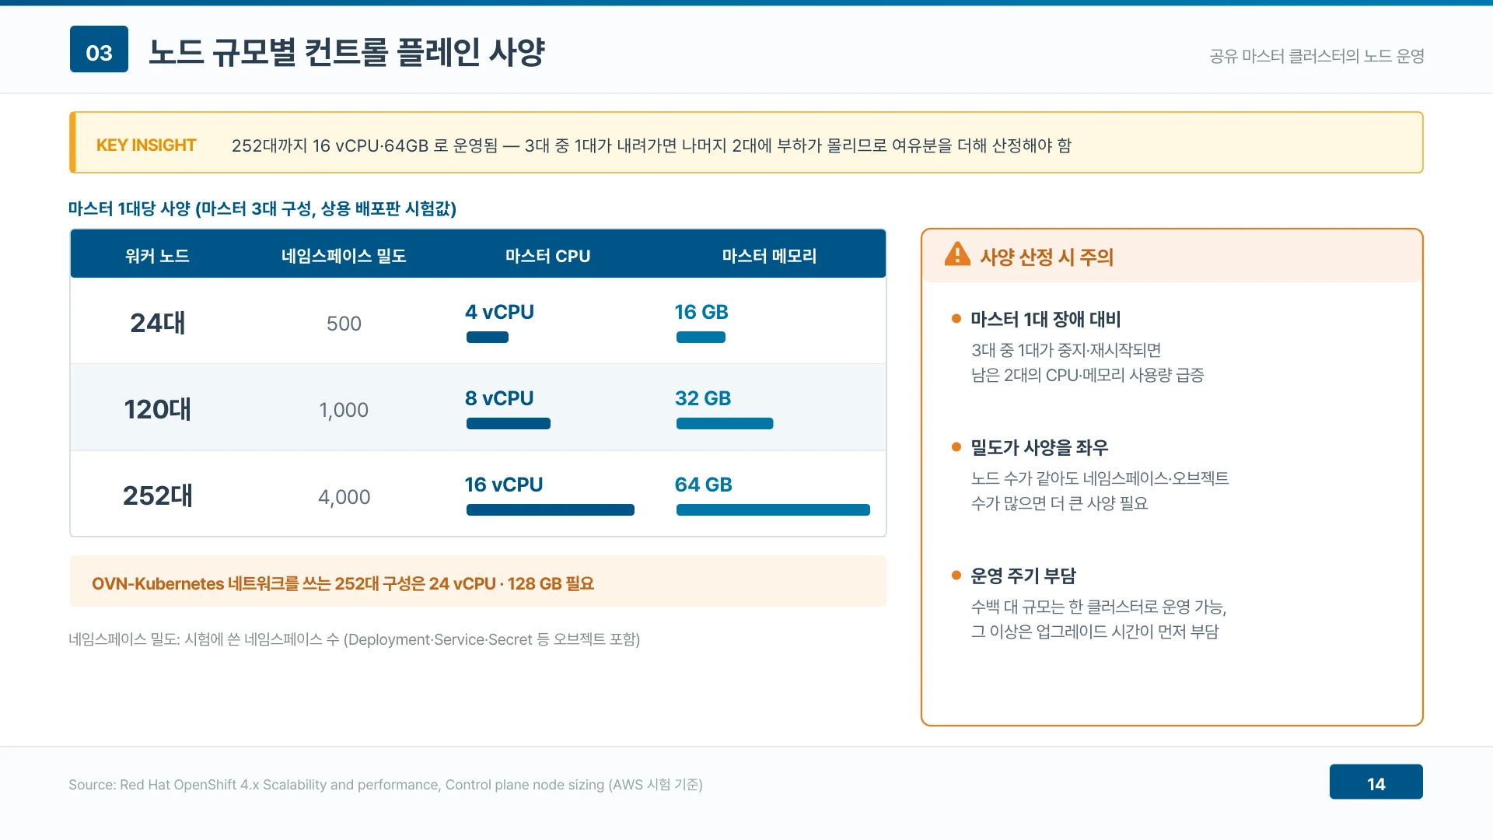The width and height of the screenshot is (1493, 840).
Task: Click the 마스터 CPU column header
Action: coord(548,256)
